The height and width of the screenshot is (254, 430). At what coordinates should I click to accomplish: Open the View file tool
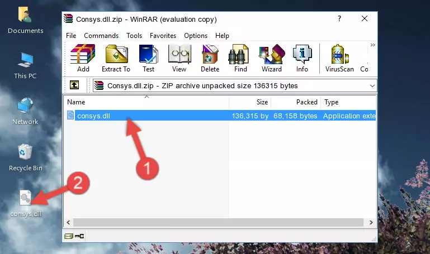[x=179, y=58]
